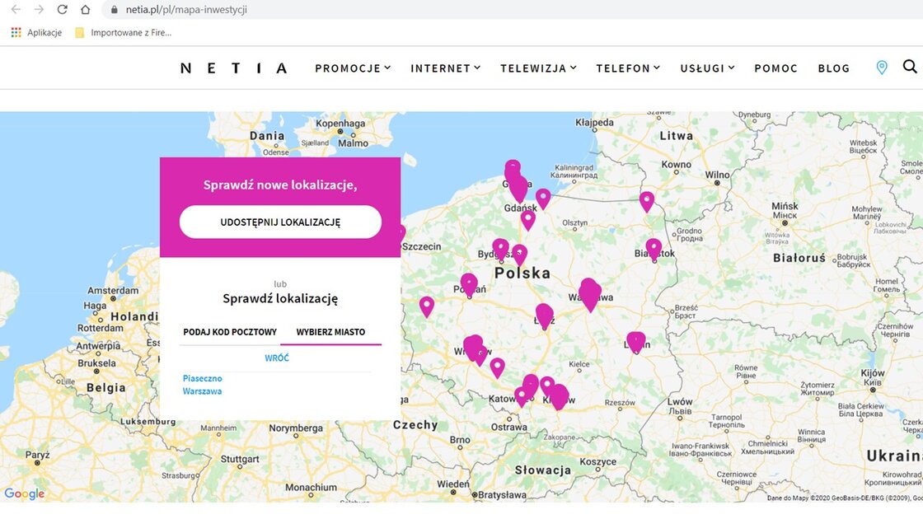Click the blue location pin icon in header
The height and width of the screenshot is (519, 923).
coord(881,68)
